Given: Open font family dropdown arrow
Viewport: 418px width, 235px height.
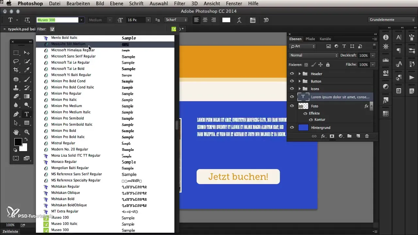Looking at the screenshot, I should tap(82, 20).
